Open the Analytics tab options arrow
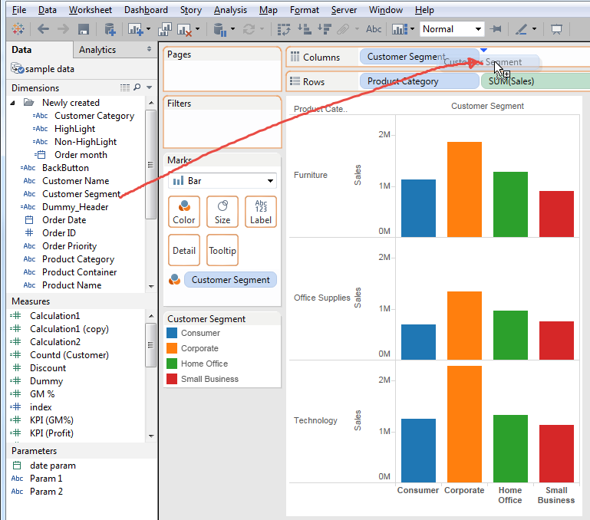590x520 pixels. pos(150,49)
